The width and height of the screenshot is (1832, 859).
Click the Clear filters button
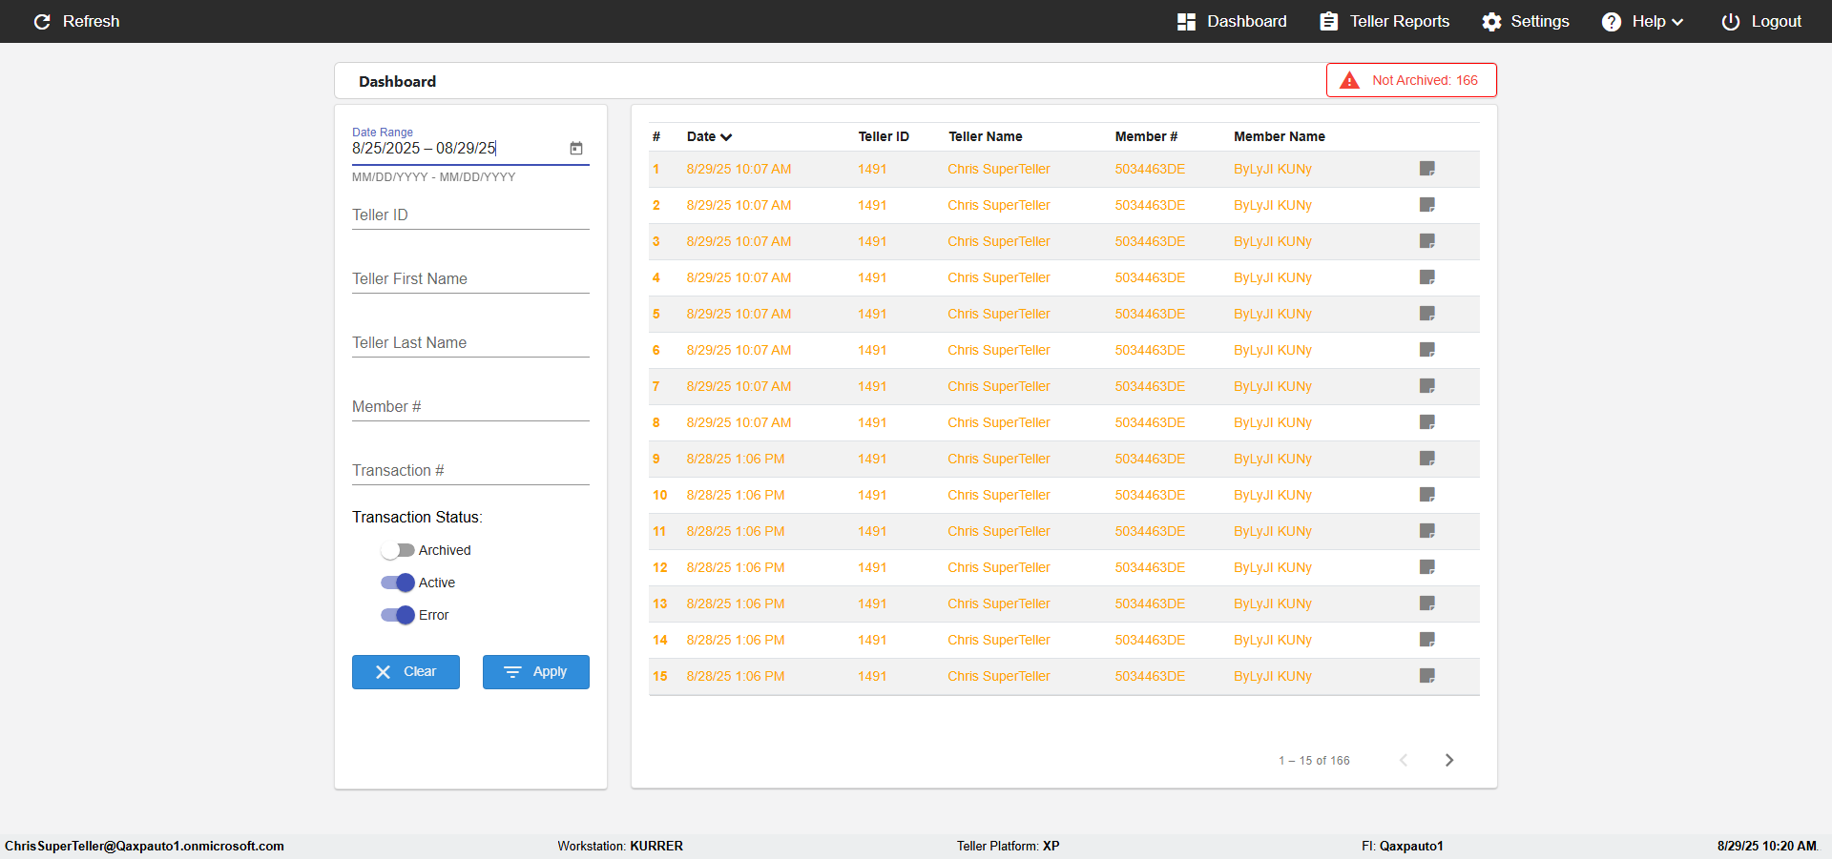406,672
